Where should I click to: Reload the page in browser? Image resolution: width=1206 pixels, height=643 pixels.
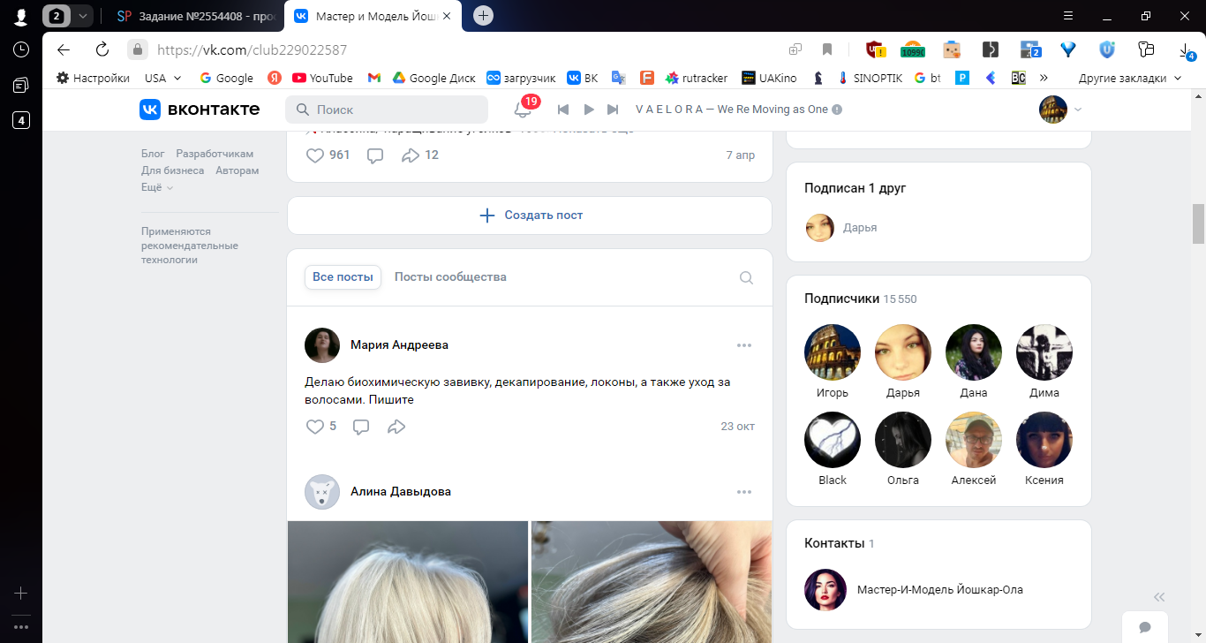click(x=102, y=49)
